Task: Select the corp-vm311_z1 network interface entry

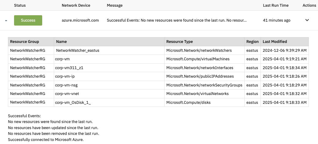Action: (x=69, y=68)
